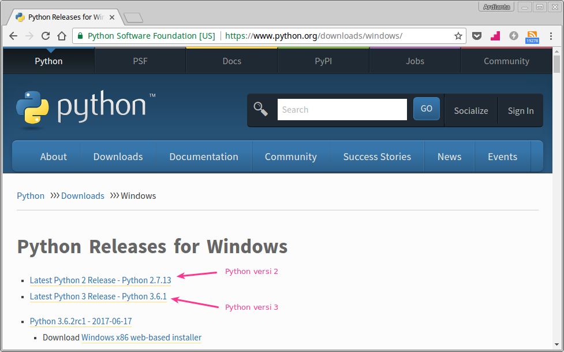The image size is (564, 352).
Task: Open the Windows x86 web-based installer link
Action: tap(141, 337)
